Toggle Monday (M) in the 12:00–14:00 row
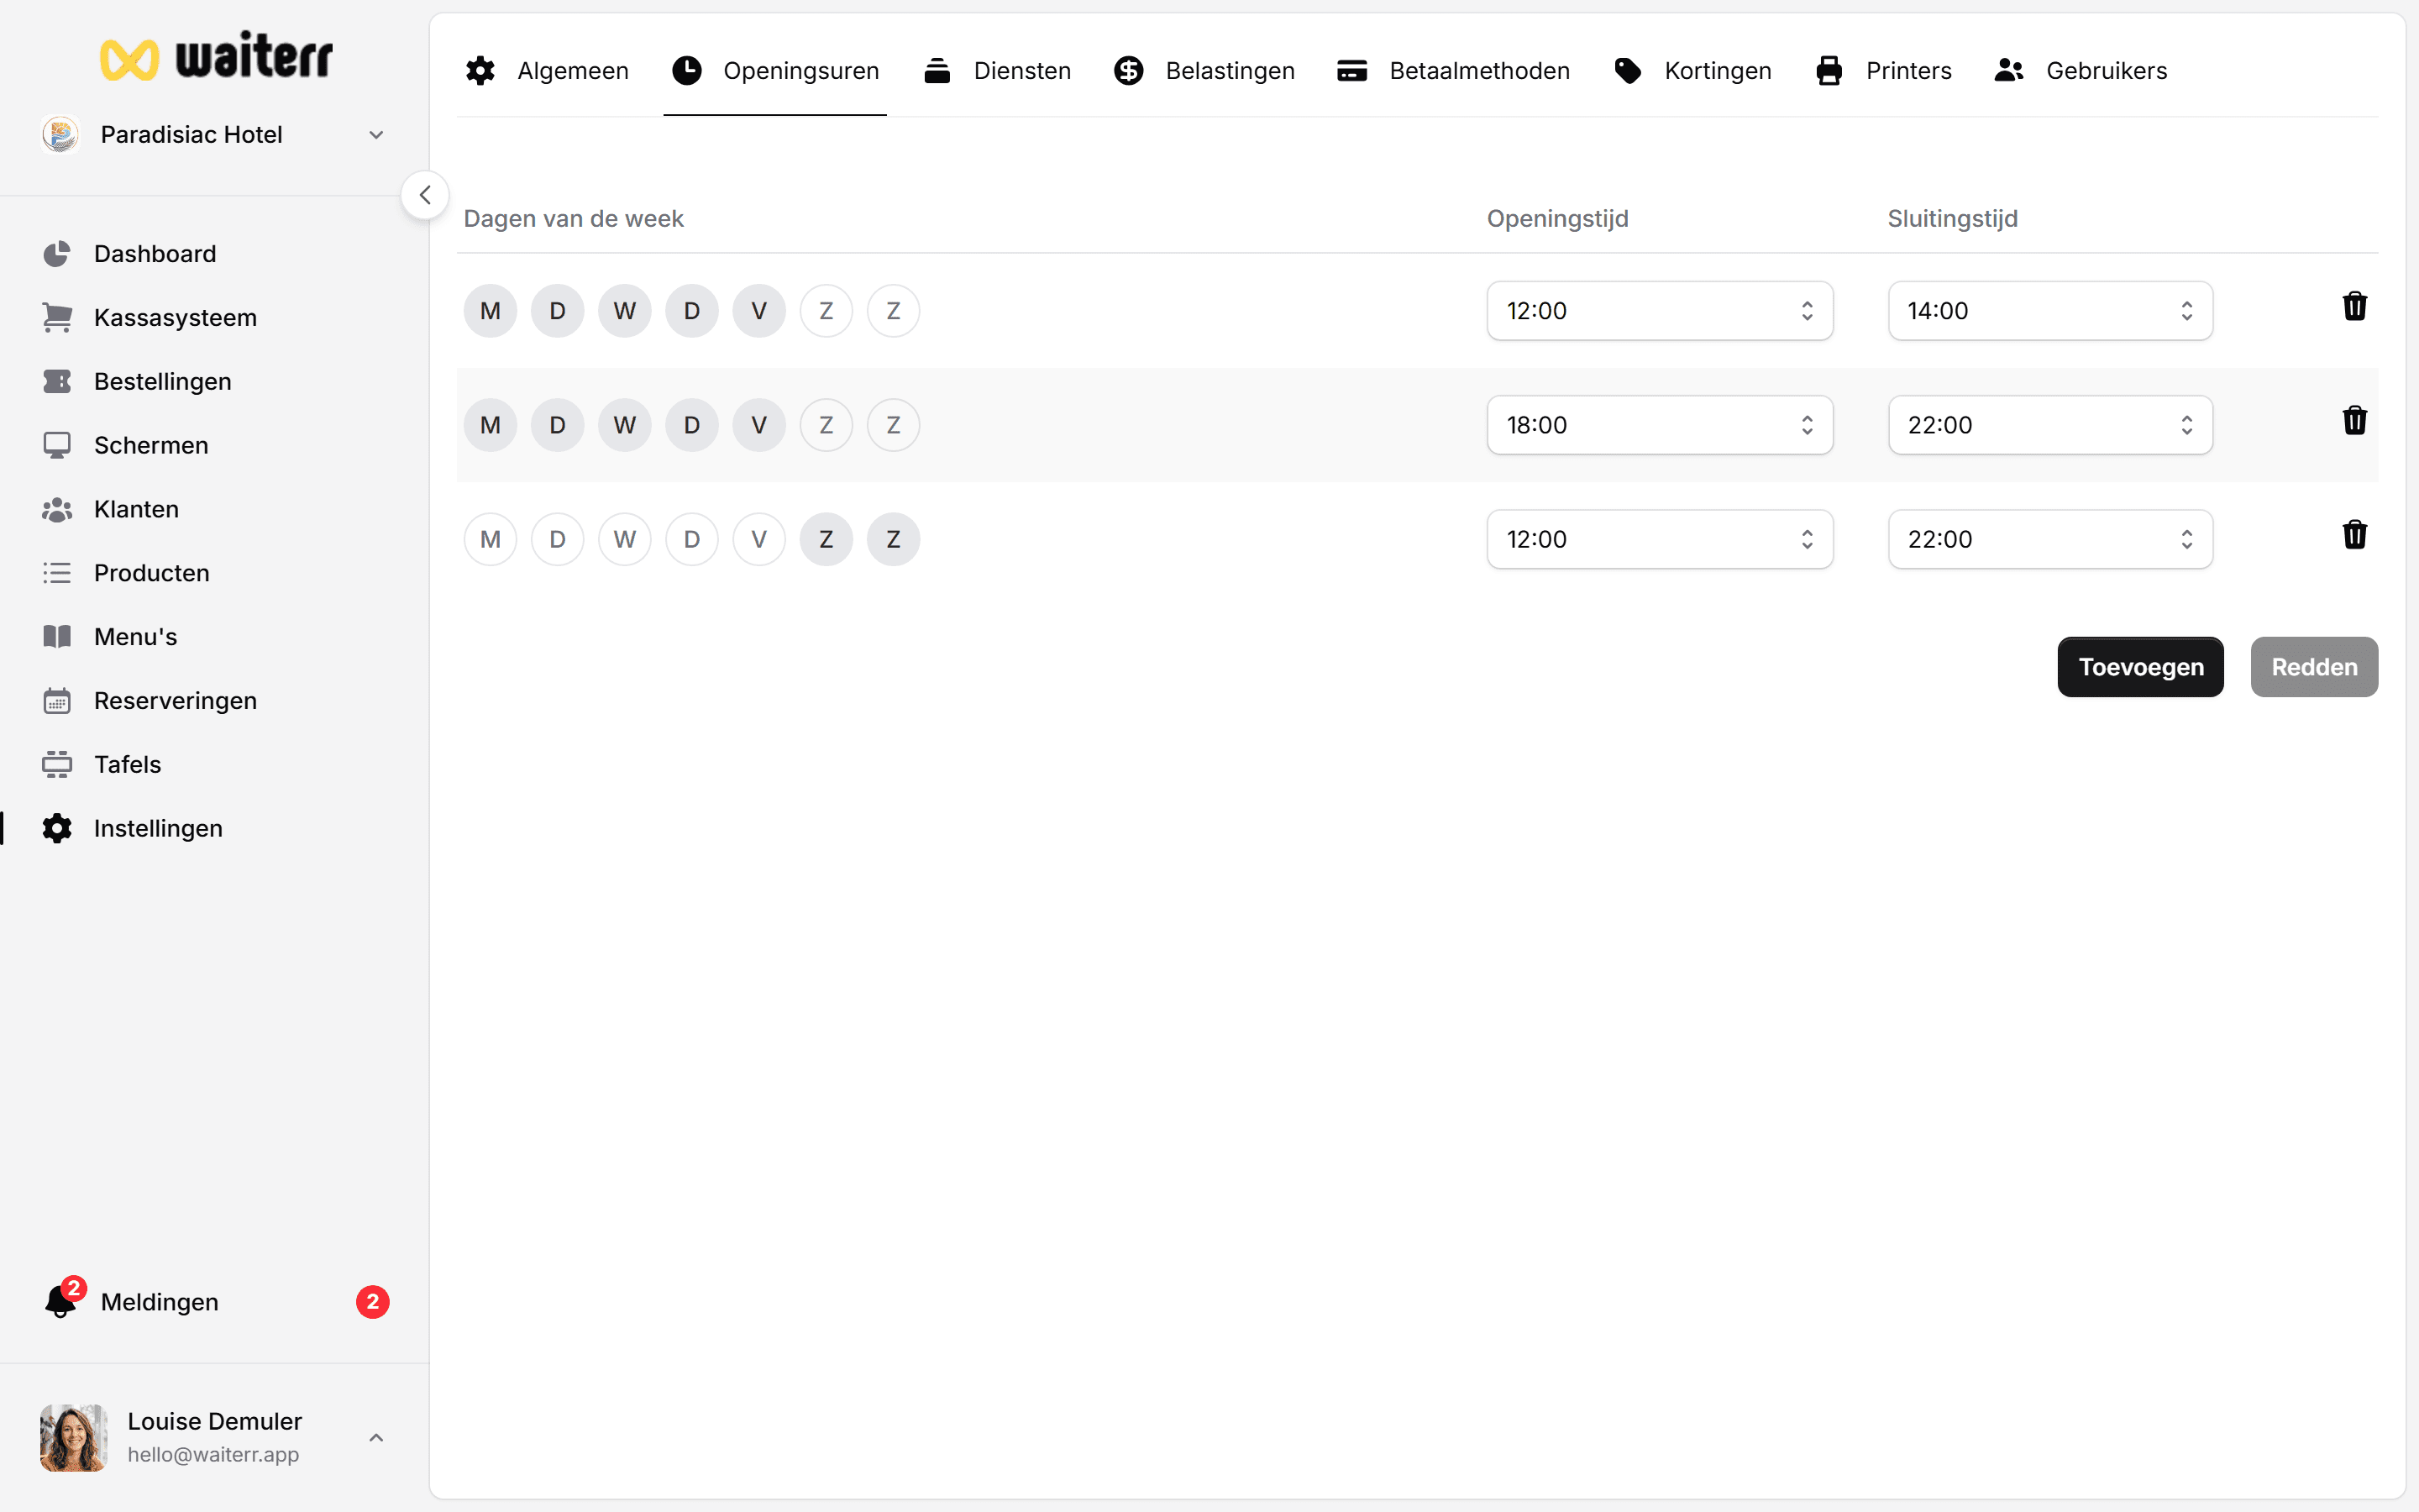The width and height of the screenshot is (2419, 1512). 491,311
